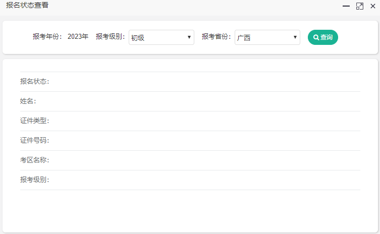Viewport: 380px width, 234px height.
Task: Close the 报名状态查看 window
Action: coord(373,6)
